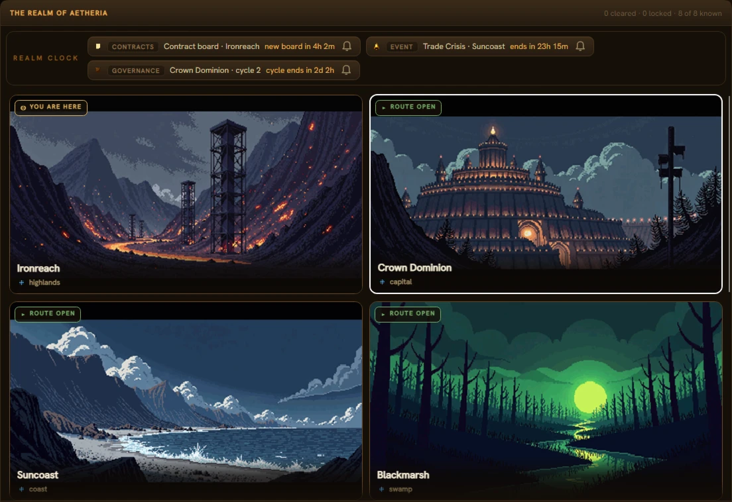
Task: Toggle the bell for Contract board Ironreach
Action: tap(347, 46)
